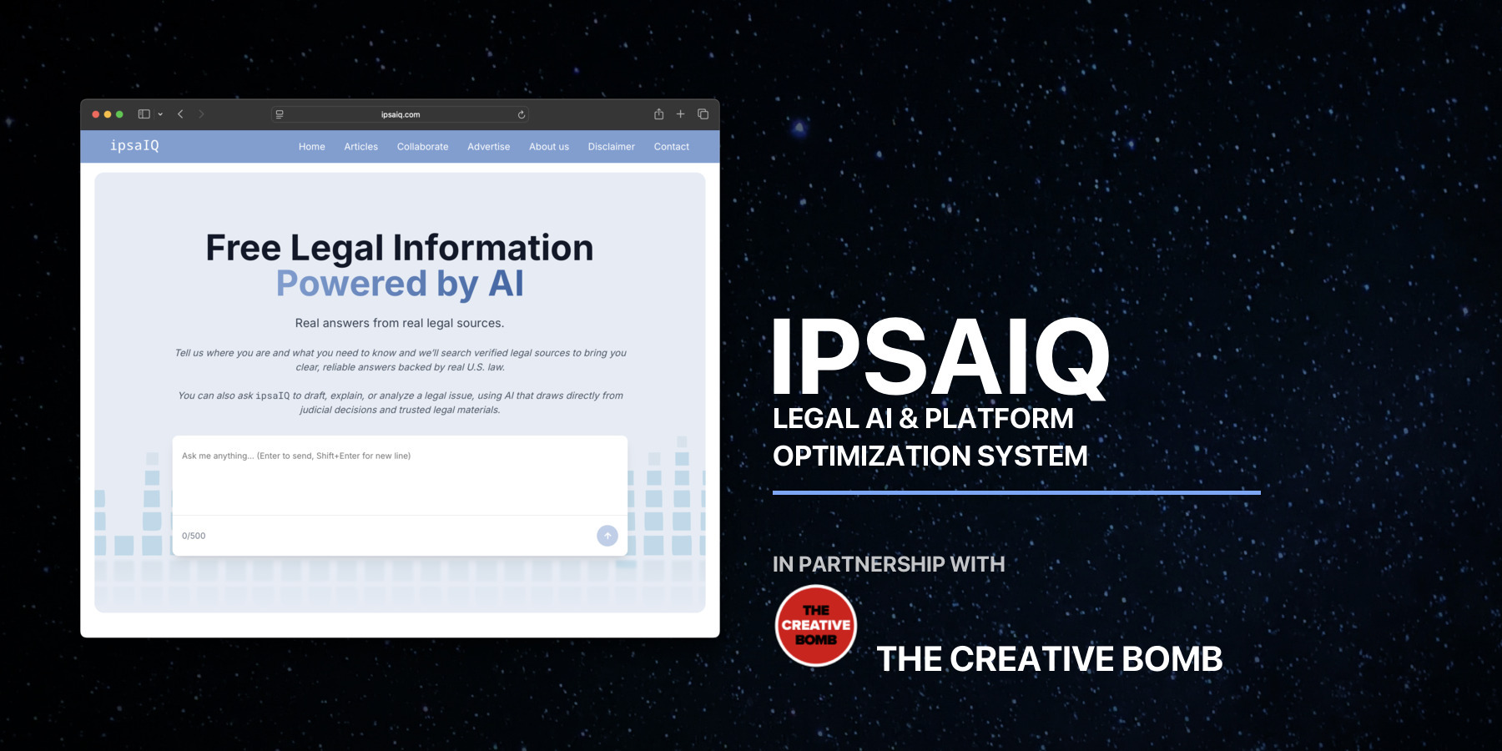Screen dimensions: 1502x751
Task: Click the green fullscreen window button
Action: (x=119, y=114)
